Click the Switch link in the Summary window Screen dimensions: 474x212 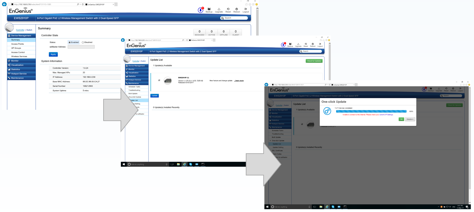tap(29, 30)
